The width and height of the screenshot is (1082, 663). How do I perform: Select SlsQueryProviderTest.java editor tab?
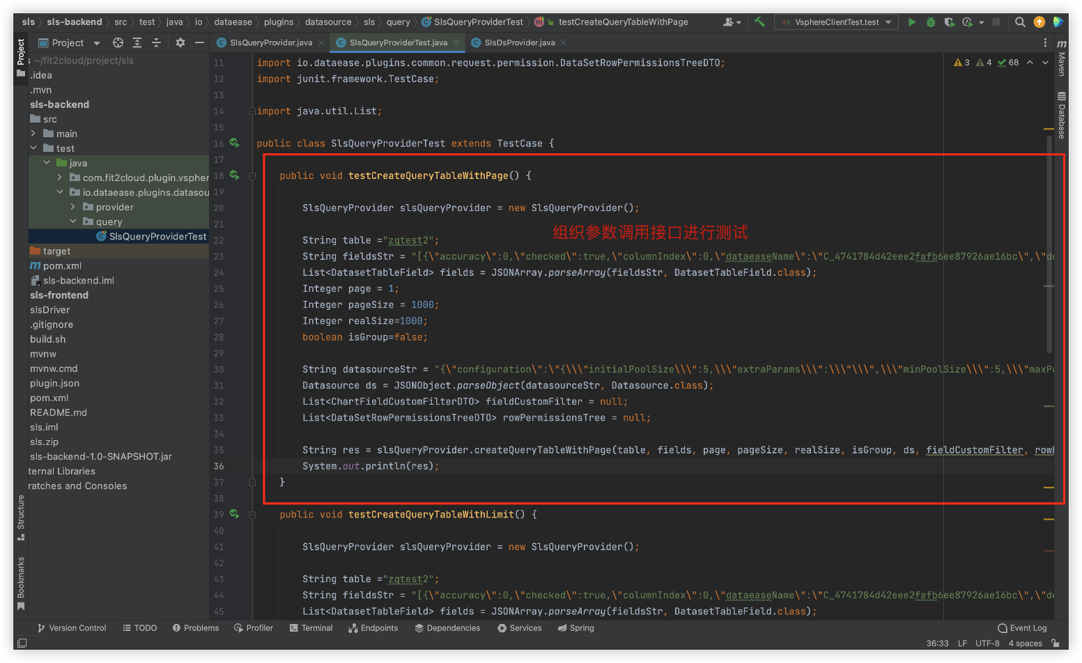click(x=398, y=42)
